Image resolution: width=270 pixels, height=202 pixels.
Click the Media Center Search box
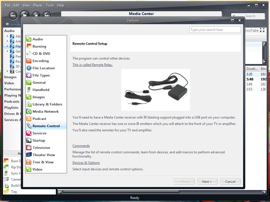click(x=248, y=16)
